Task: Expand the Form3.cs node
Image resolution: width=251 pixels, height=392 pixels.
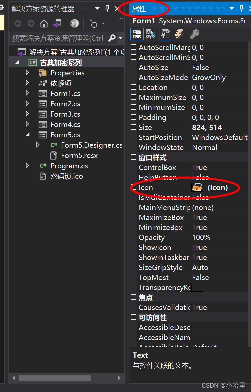Action: tap(27, 114)
